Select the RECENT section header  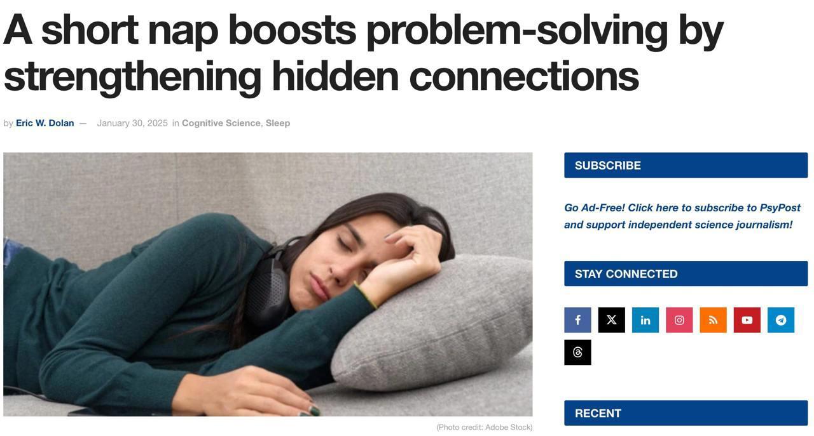(686, 413)
